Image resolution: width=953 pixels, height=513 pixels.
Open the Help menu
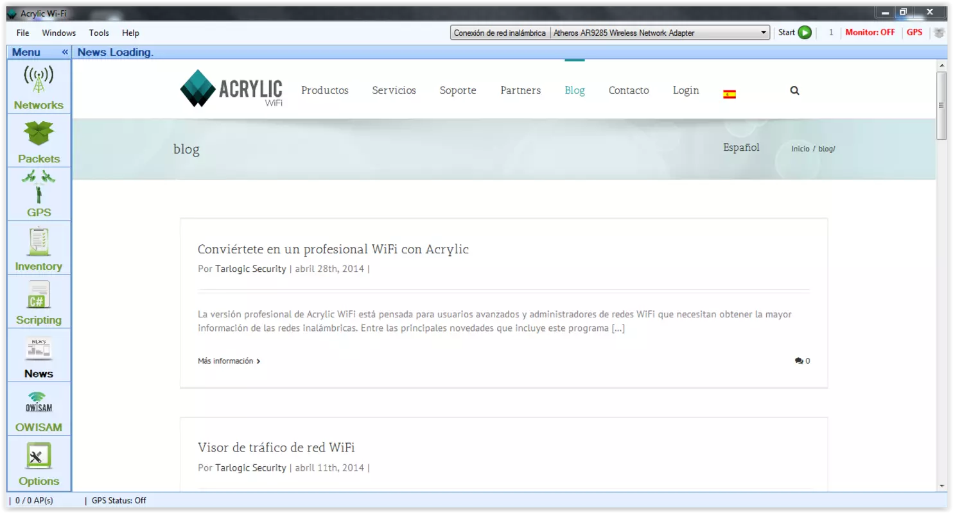[130, 33]
